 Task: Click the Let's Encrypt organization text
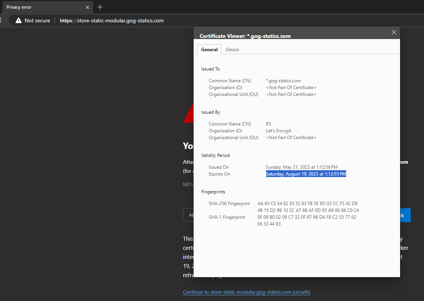(x=278, y=130)
